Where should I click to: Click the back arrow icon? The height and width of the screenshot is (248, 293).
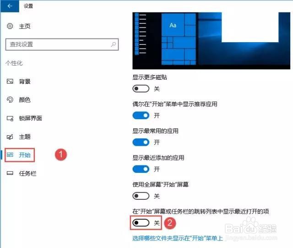[10, 6]
